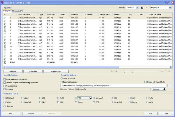The width and height of the screenshot is (175, 117).
Task: Uncheck file row 1 checkbox
Action: point(5,18)
